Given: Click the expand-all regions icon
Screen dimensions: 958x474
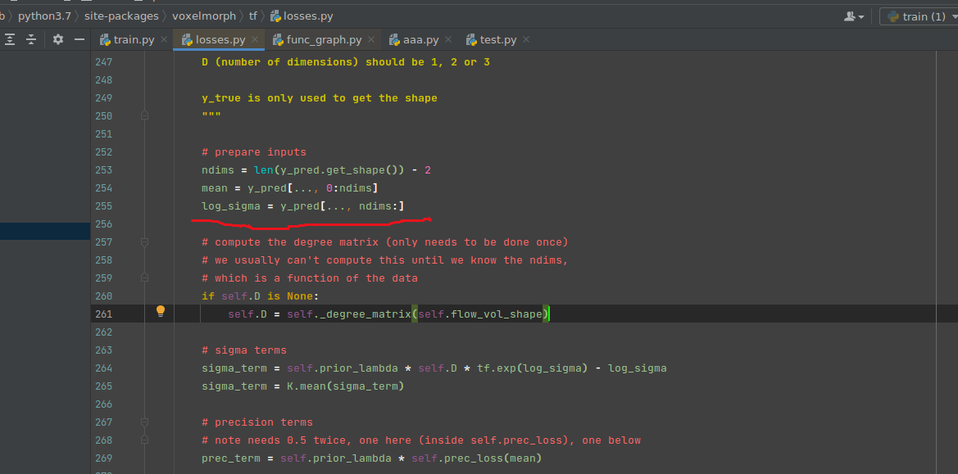Looking at the screenshot, I should tap(11, 38).
